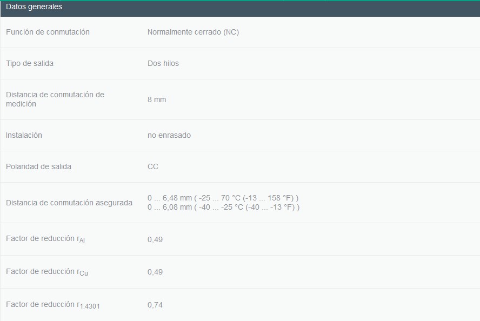Click the 'Instalación' label

coord(24,135)
